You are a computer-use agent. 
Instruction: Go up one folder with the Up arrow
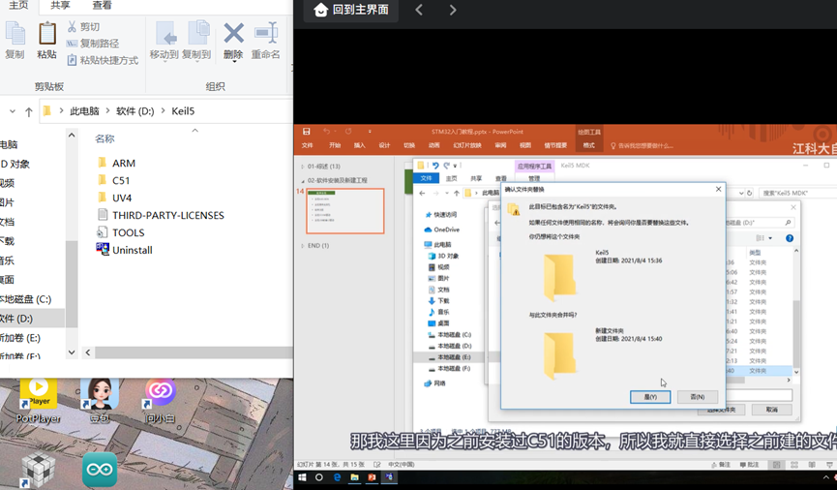(x=29, y=111)
